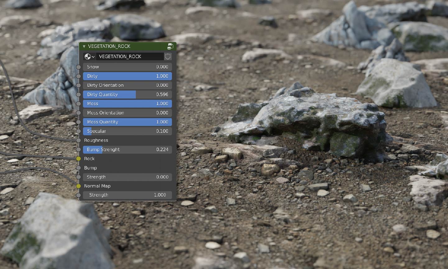448x269 pixels.
Task: Click the yellow Normal Map input socket
Action: point(79,186)
